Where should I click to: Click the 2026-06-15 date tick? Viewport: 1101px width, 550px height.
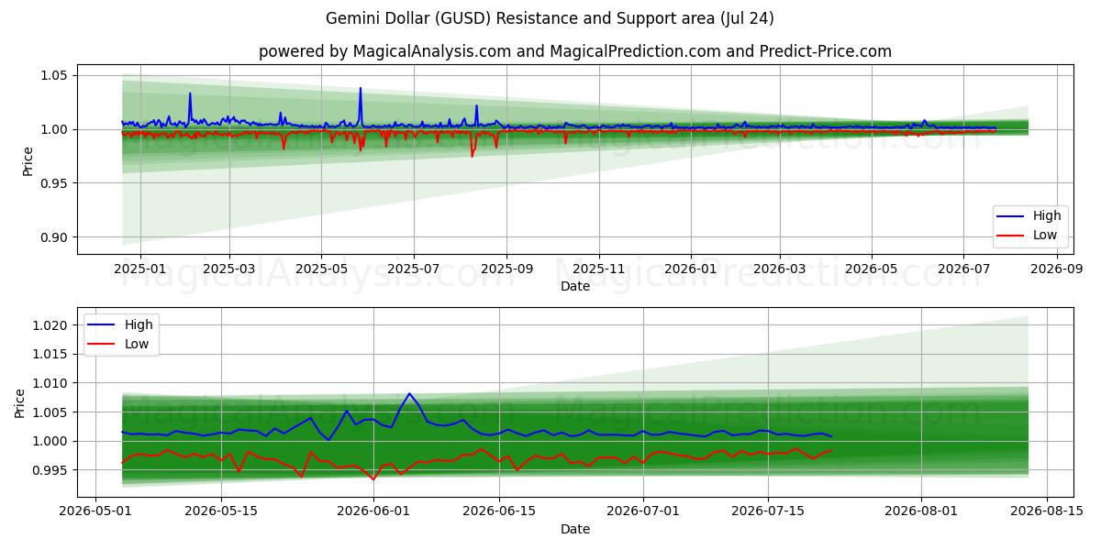tap(499, 511)
